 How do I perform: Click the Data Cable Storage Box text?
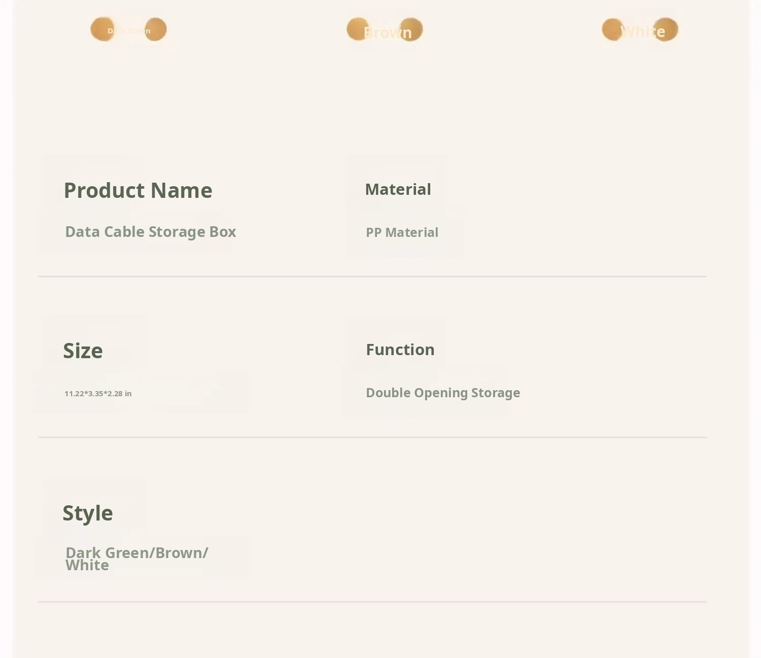coord(151,232)
